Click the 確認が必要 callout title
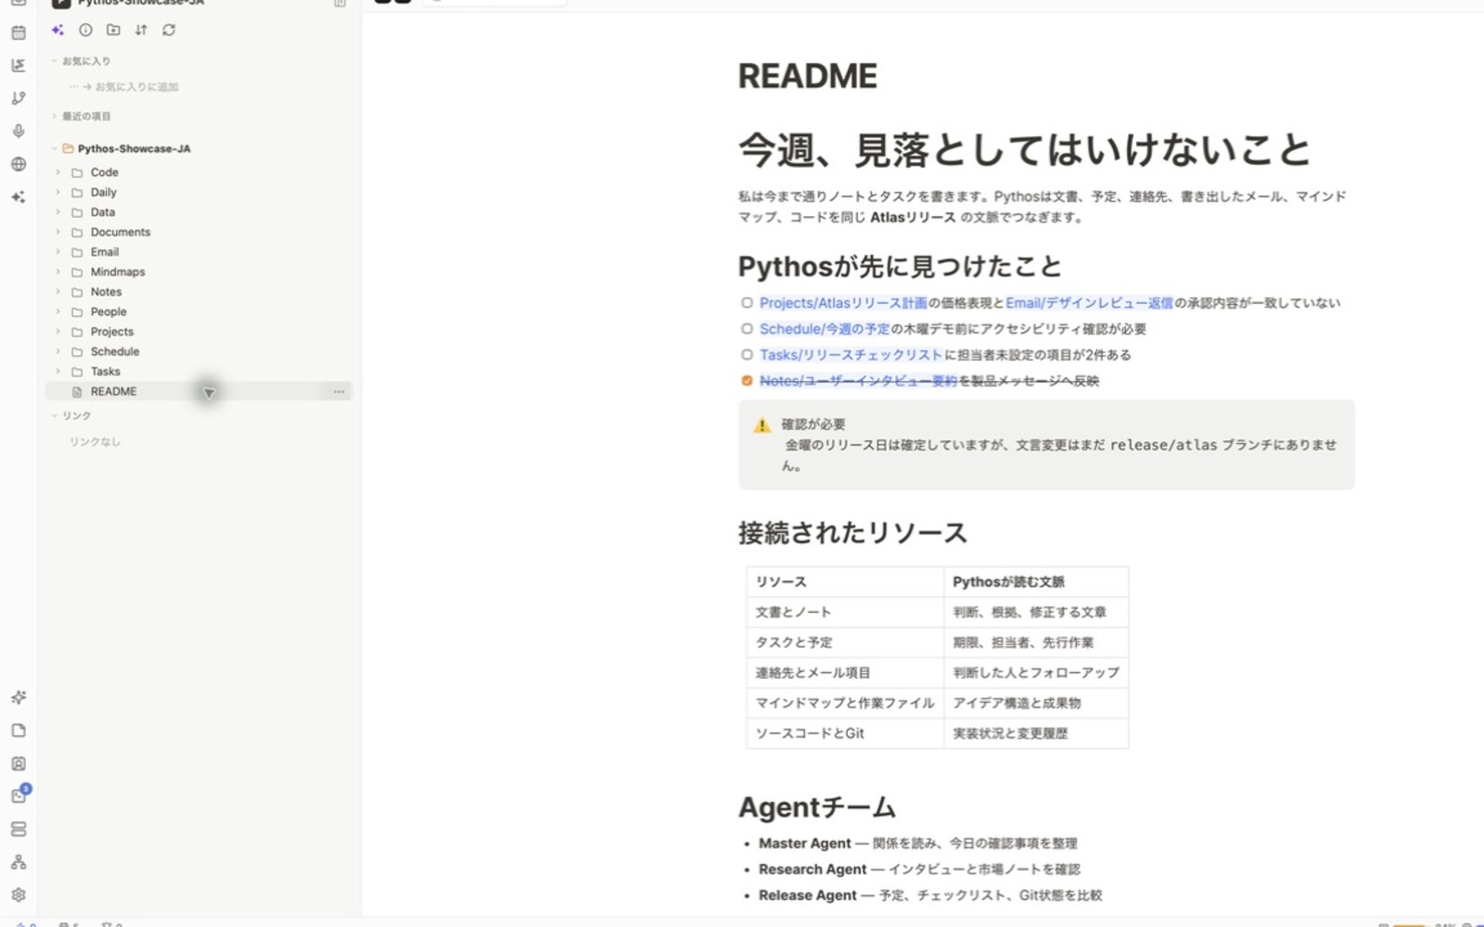1484x927 pixels. click(x=812, y=425)
